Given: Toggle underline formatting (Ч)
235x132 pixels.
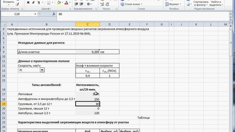Looking at the screenshot, I should [x=39, y=3].
